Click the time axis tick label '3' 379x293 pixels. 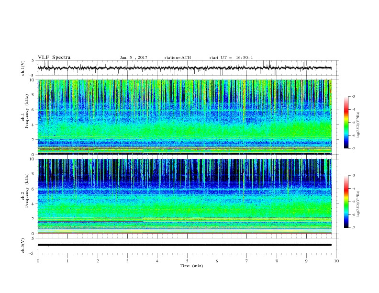(x=127, y=261)
